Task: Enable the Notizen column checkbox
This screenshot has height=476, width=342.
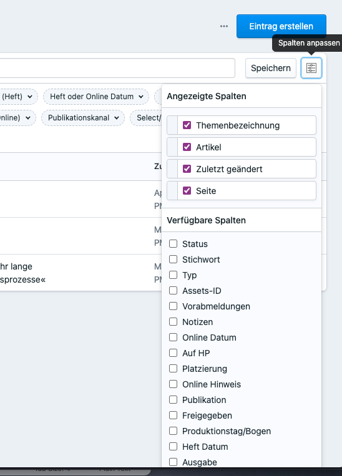Action: (x=173, y=322)
